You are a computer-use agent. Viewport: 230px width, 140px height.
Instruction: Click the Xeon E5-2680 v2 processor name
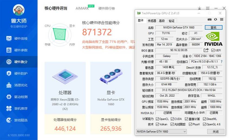tap(65, 104)
